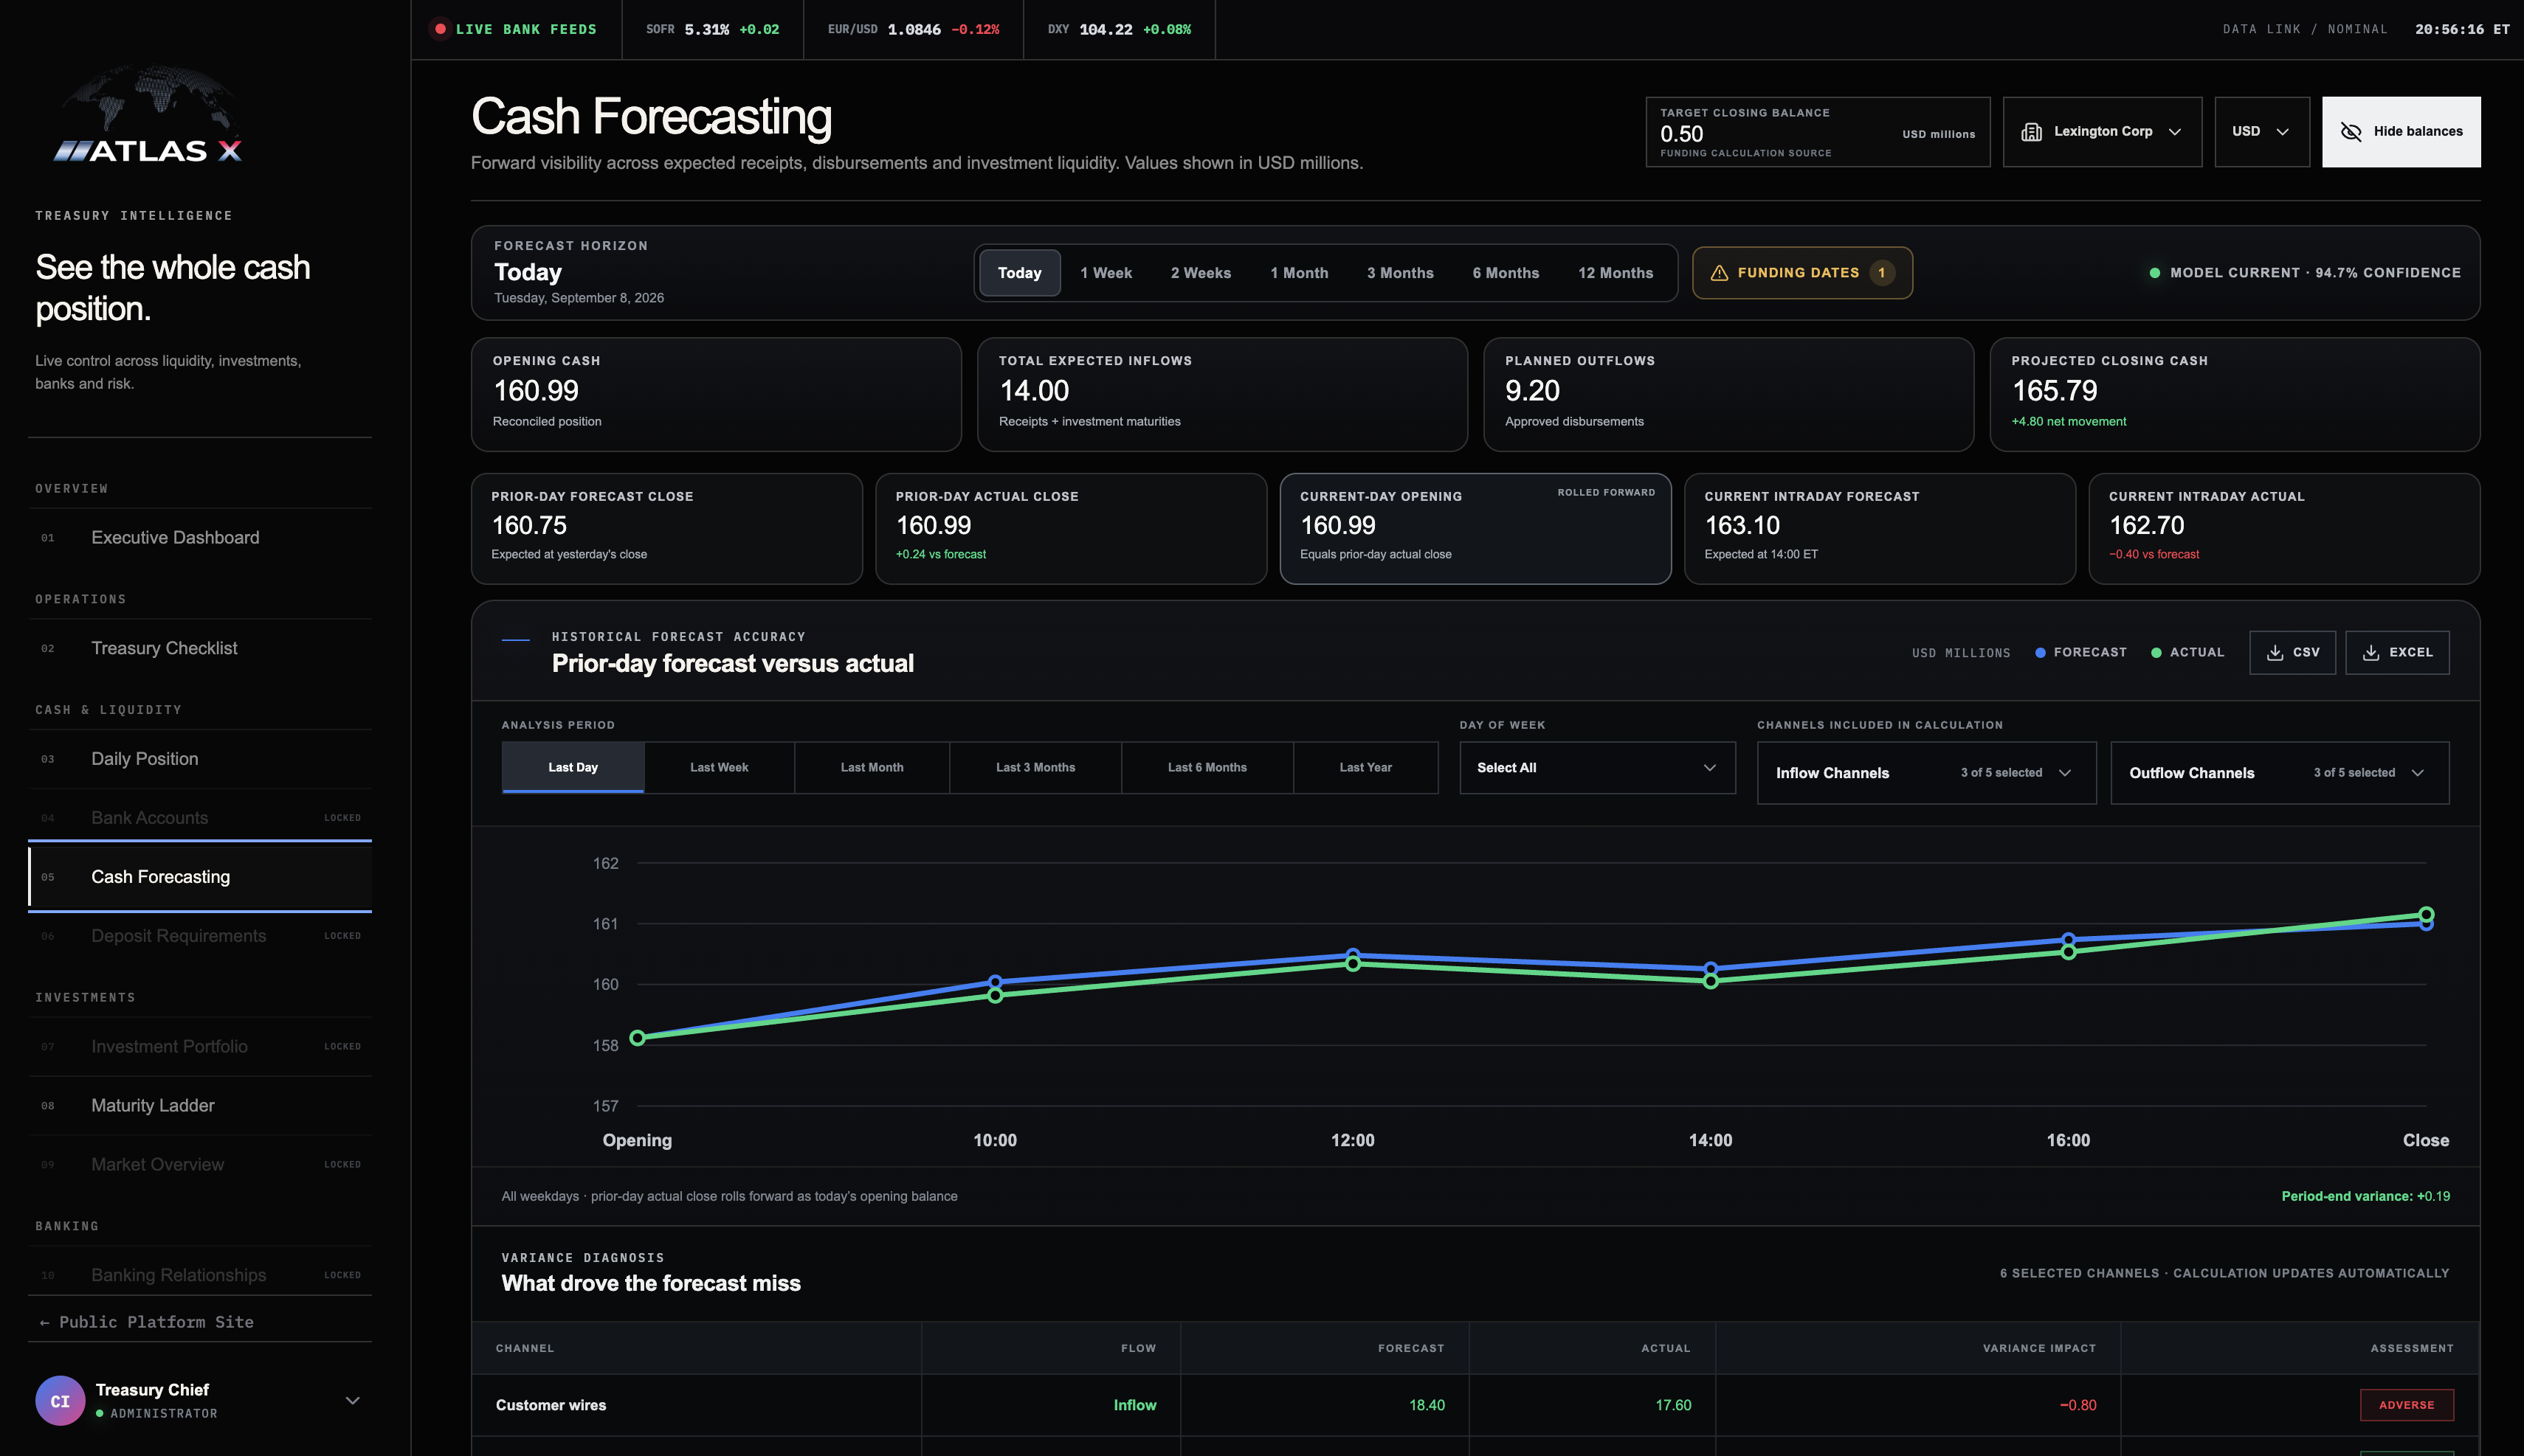Toggle the Actual series legend
The image size is (2524, 1456).
coord(2187,652)
